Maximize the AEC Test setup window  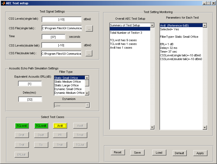click(209, 3)
